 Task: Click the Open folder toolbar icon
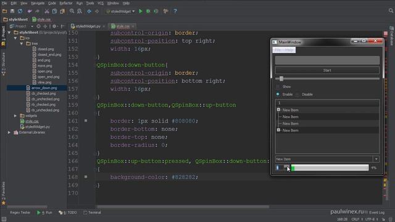point(4,11)
